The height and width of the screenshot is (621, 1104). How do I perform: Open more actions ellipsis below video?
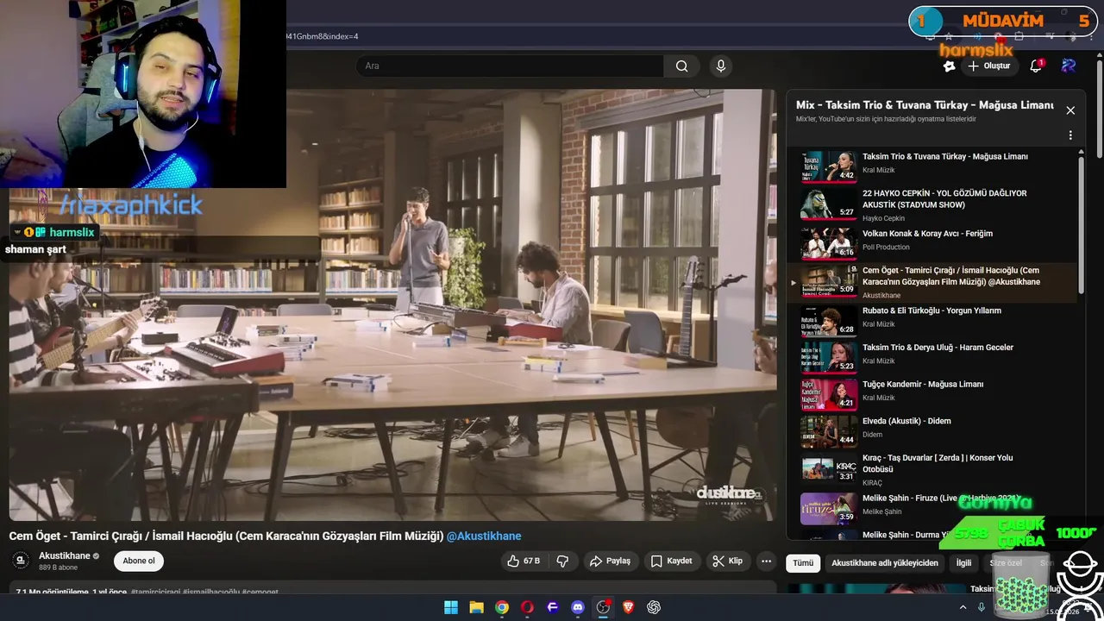click(x=766, y=561)
